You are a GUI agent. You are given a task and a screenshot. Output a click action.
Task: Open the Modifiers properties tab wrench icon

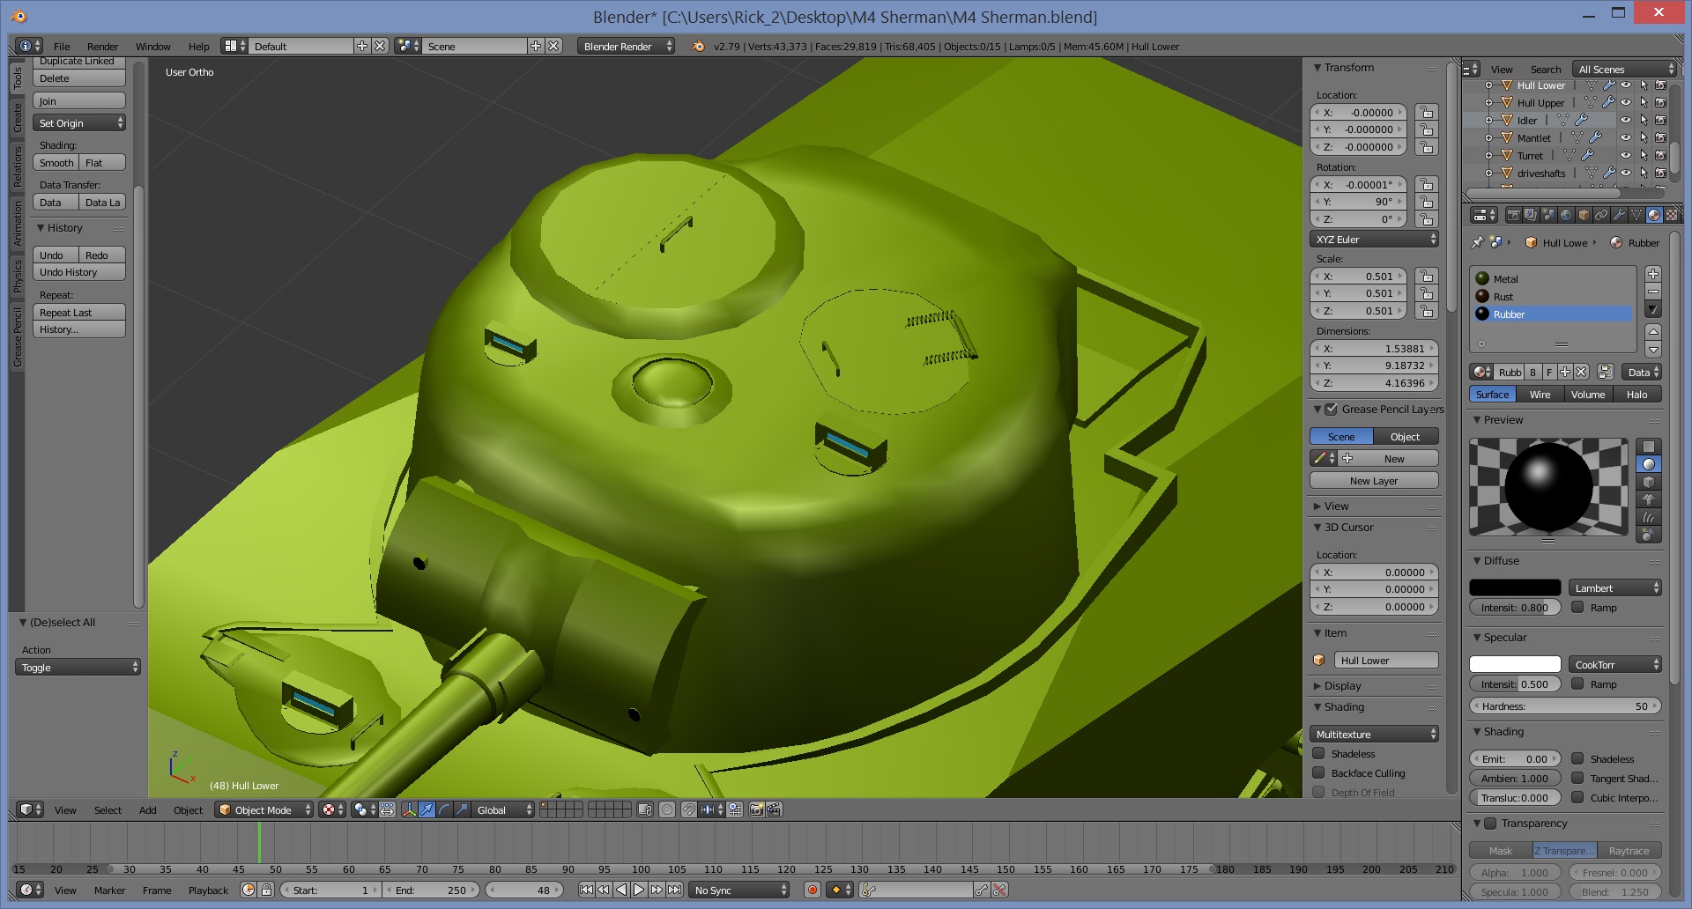[1619, 215]
